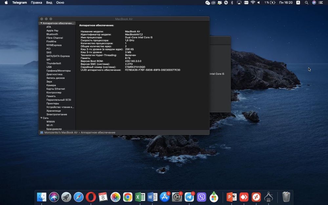Image resolution: width=328 pixels, height=205 pixels.
Task: Switch to Telegram in the Dock
Action: point(189,197)
